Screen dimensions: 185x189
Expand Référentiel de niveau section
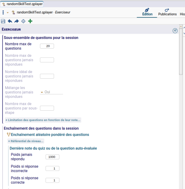[x=26, y=141]
